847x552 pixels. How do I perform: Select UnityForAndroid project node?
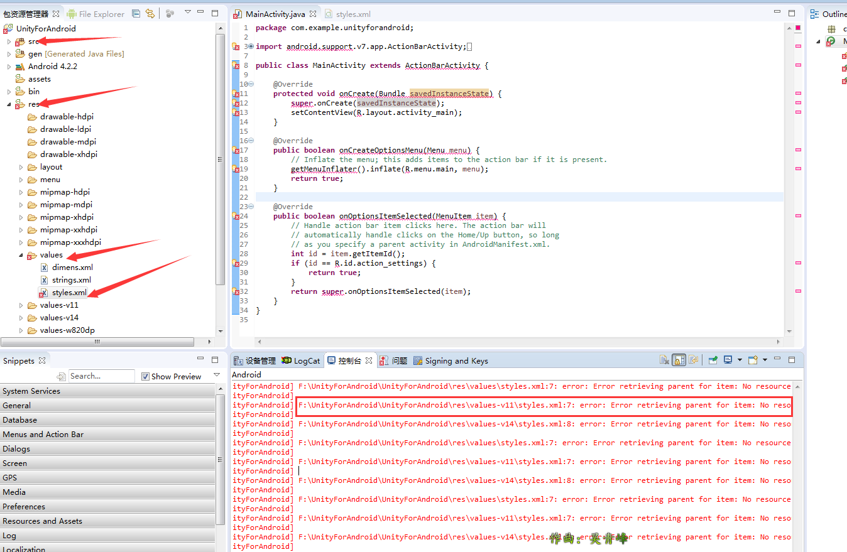click(46, 28)
